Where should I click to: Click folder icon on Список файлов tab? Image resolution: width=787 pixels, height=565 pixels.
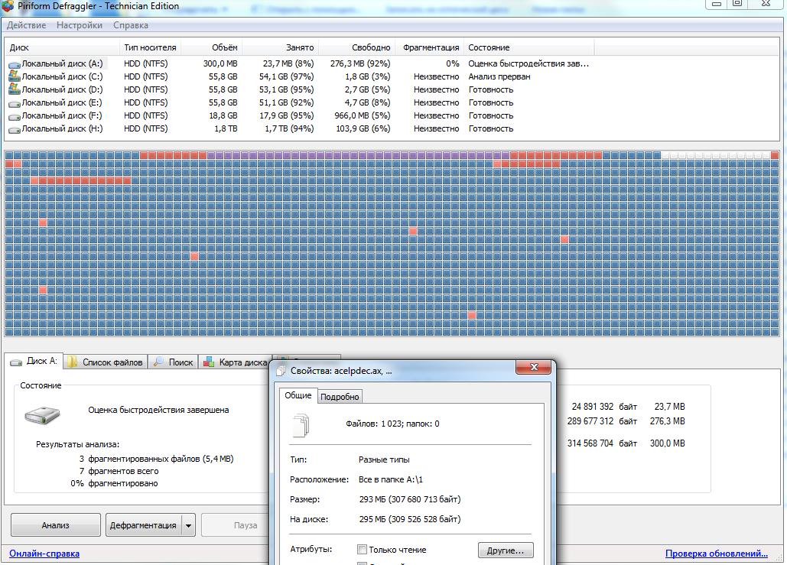[72, 362]
